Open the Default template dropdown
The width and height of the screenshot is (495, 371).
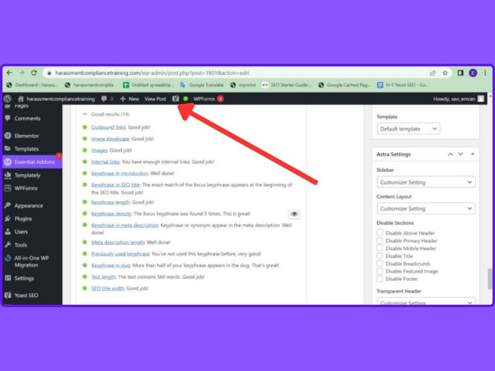point(408,129)
